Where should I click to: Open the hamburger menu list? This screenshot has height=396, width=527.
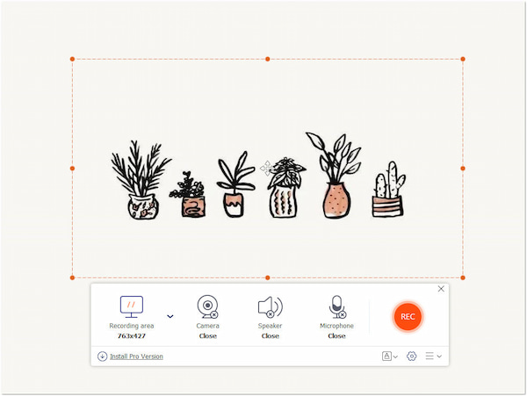click(432, 356)
